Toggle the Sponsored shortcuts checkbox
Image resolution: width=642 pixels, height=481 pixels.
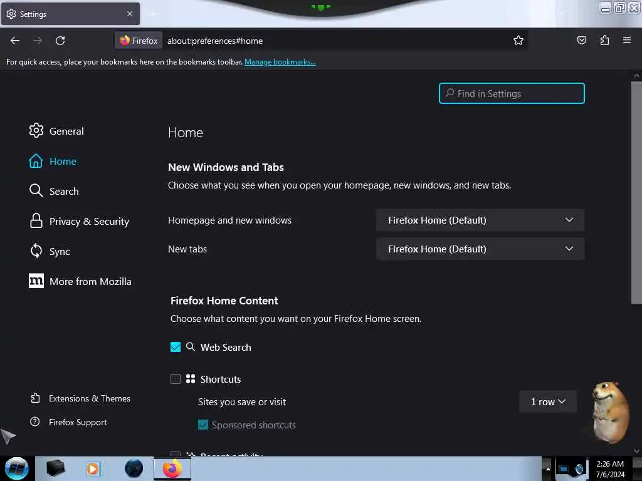click(x=203, y=425)
